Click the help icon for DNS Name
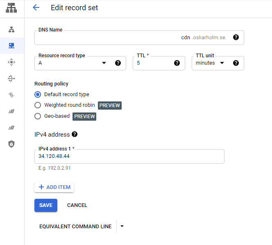Image resolution: width=272 pixels, height=245 pixels. pos(236,37)
